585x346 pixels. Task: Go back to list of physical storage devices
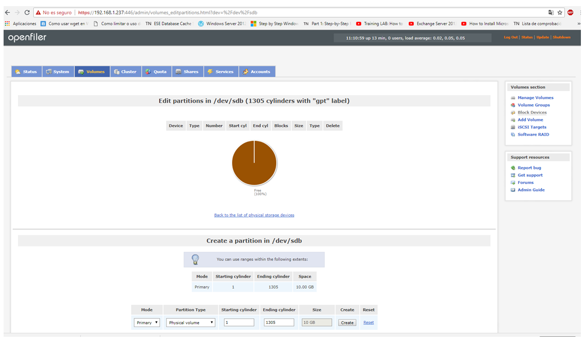point(254,215)
